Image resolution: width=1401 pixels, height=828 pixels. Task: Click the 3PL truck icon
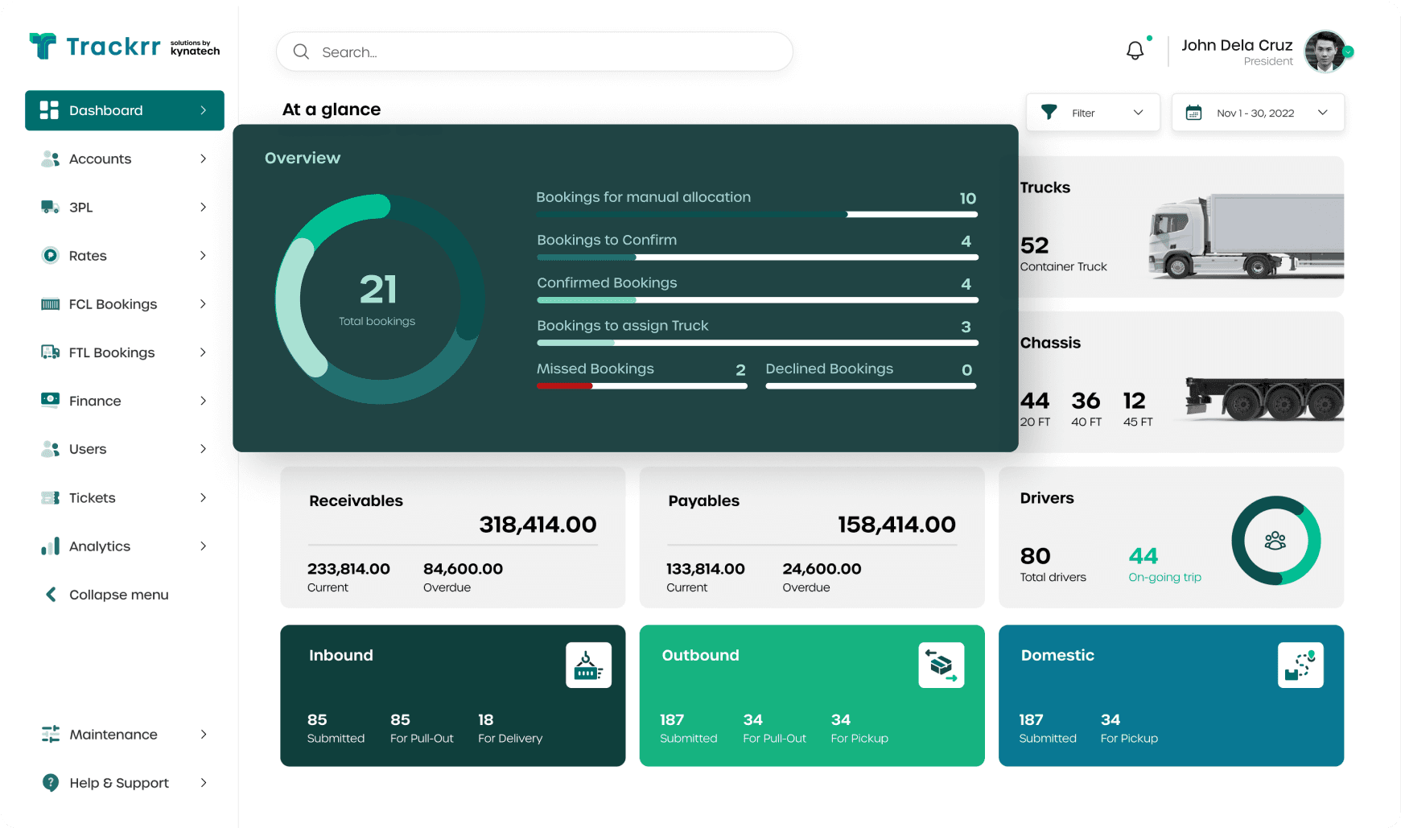click(x=51, y=207)
